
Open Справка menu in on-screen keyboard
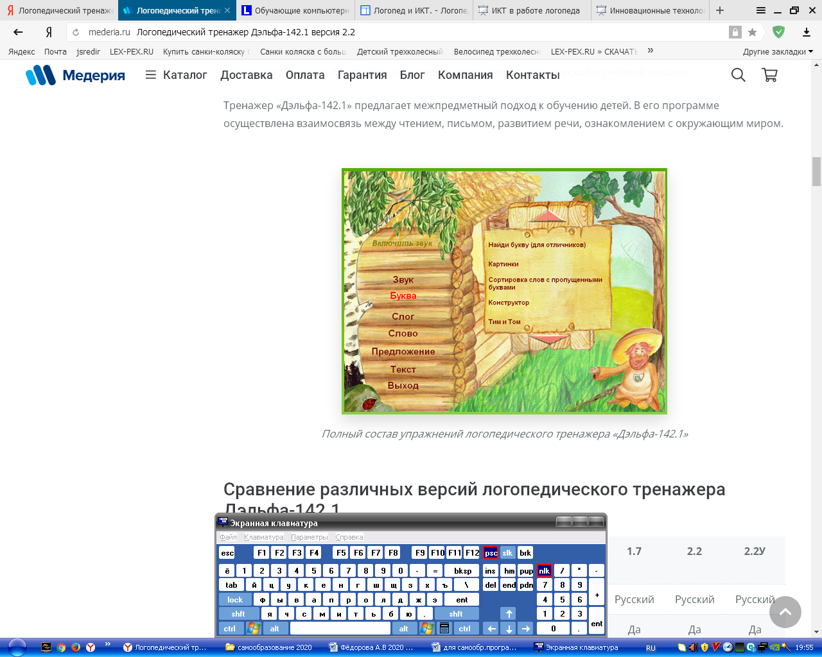pos(349,537)
